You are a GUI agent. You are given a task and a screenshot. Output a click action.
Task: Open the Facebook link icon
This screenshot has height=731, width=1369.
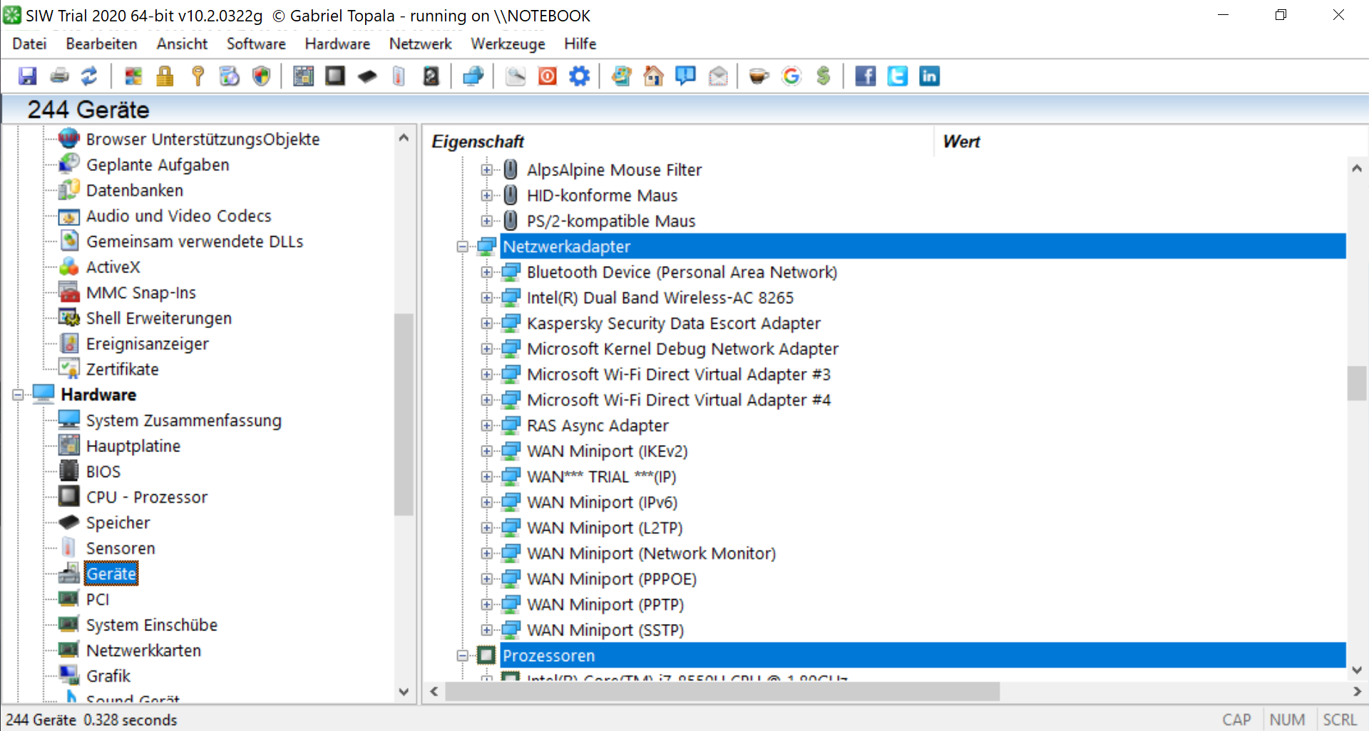pyautogui.click(x=865, y=76)
